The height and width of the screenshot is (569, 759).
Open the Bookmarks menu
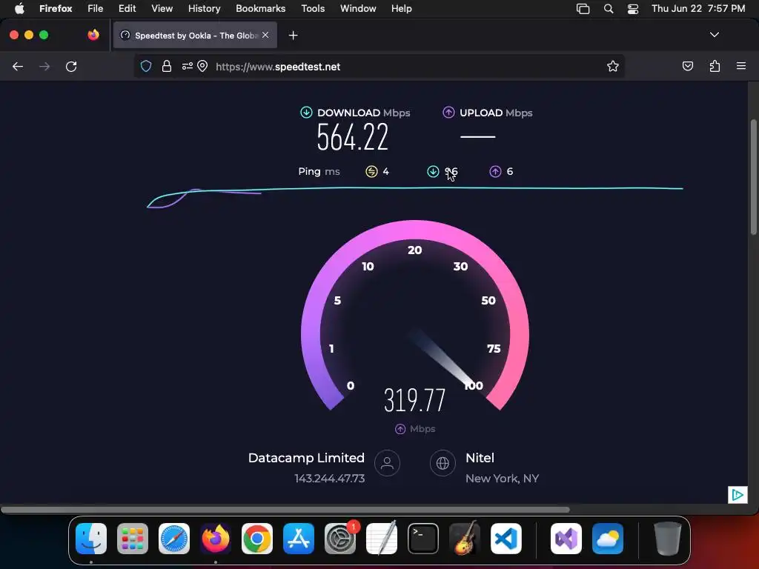click(260, 9)
